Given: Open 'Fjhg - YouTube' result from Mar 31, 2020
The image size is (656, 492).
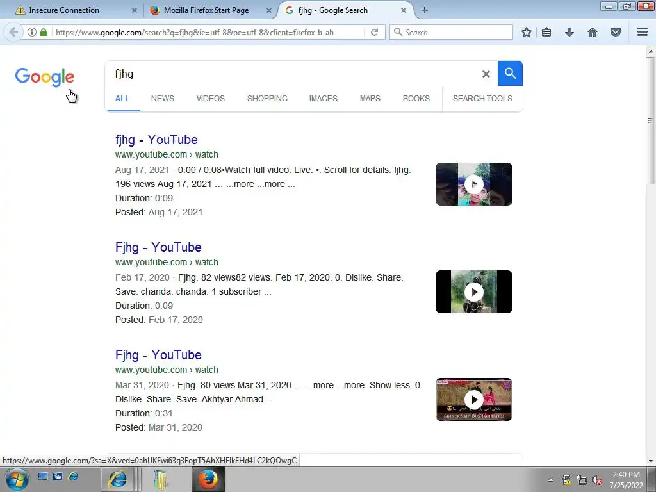Looking at the screenshot, I should point(158,355).
